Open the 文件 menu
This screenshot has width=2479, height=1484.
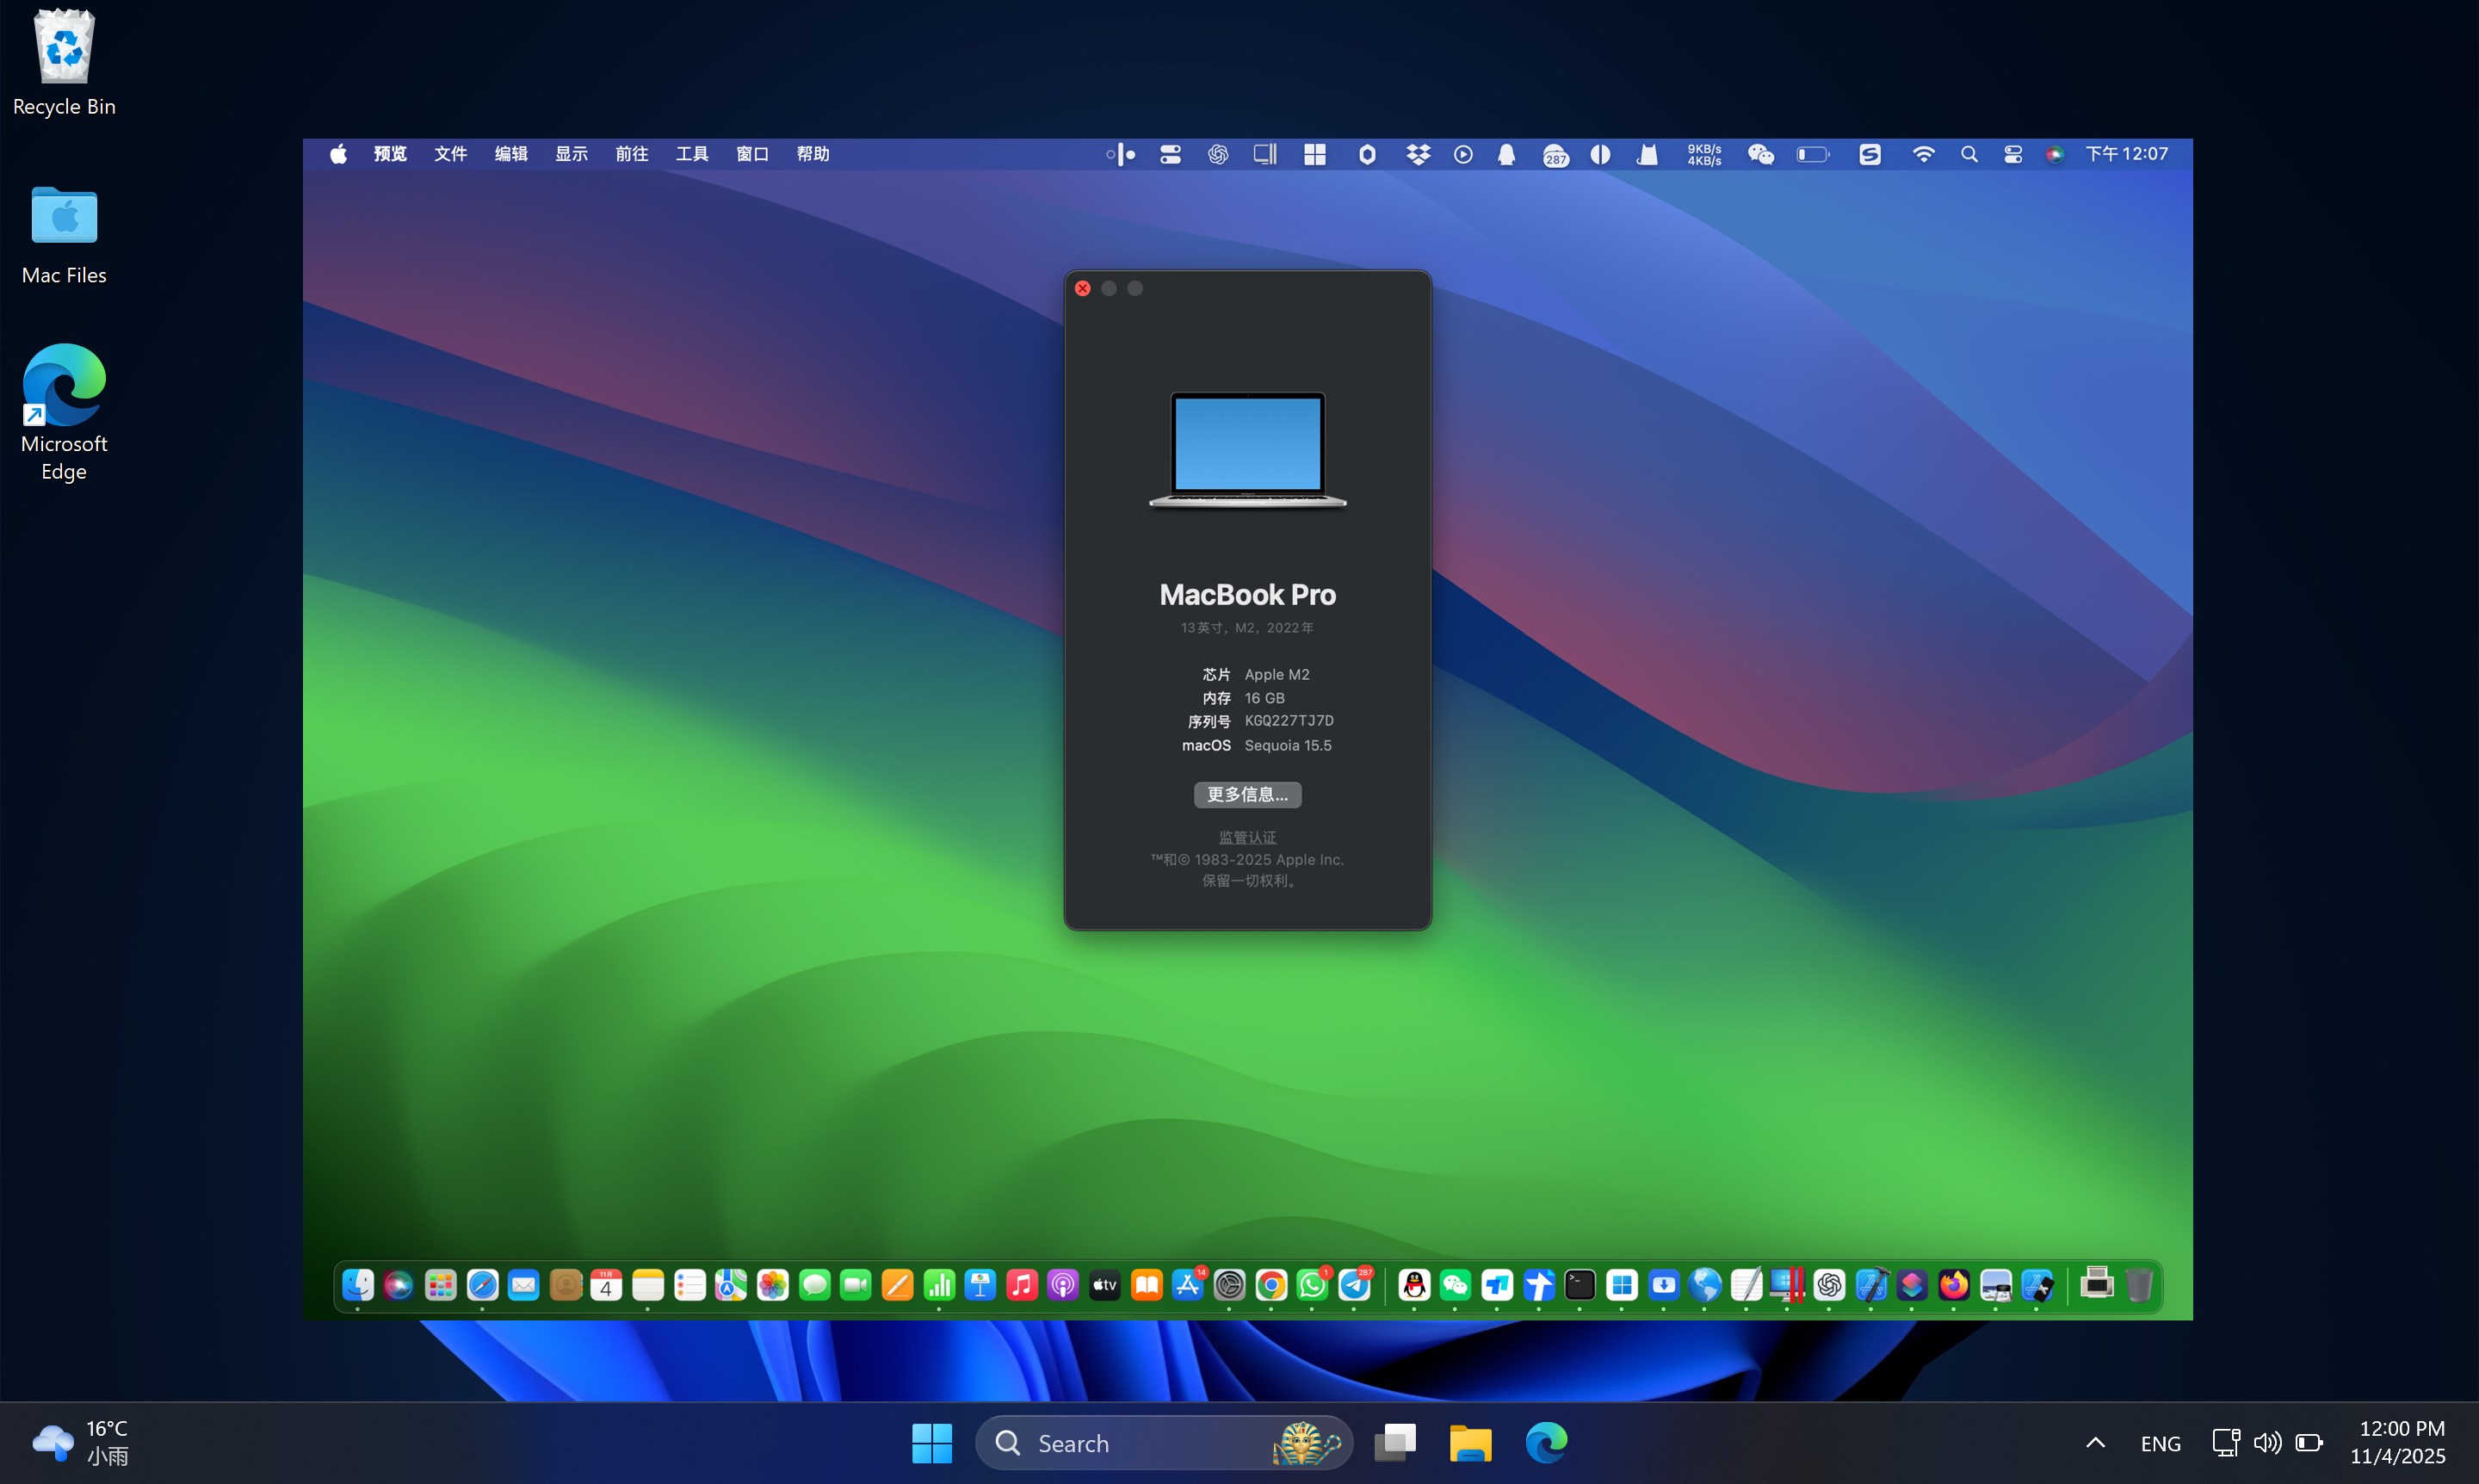coord(451,154)
